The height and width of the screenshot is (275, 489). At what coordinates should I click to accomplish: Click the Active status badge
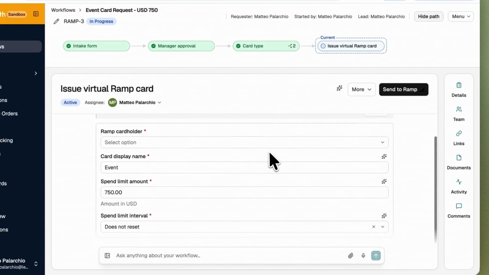70,102
